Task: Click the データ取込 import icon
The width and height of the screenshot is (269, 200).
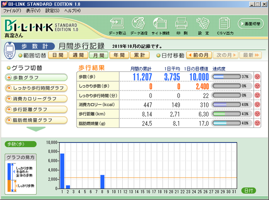Action: 117,24
